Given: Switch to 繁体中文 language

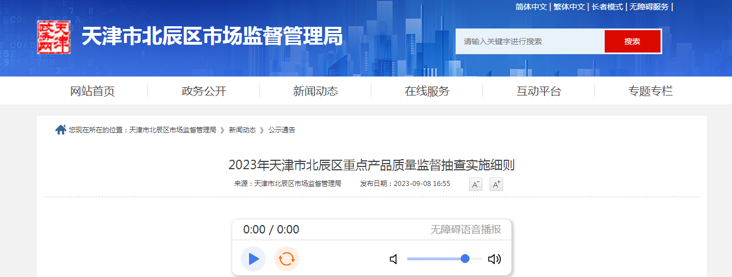Looking at the screenshot, I should pyautogui.click(x=569, y=7).
